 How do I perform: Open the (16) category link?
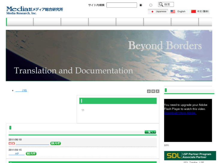click(21, 90)
